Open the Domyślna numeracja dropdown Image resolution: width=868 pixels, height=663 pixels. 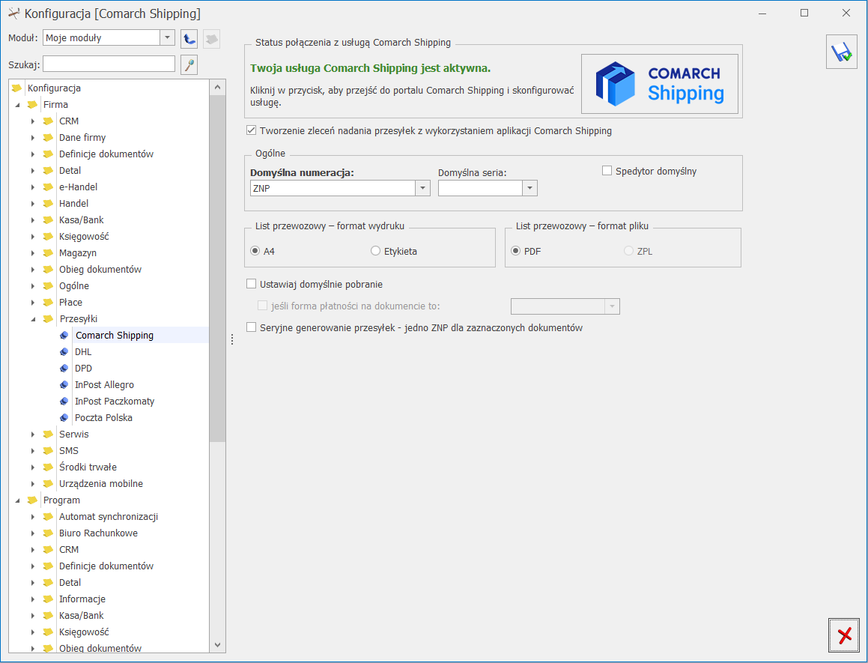422,188
